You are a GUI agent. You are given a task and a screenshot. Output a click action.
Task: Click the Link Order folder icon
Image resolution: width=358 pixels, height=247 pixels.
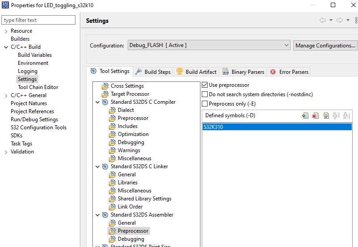point(112,207)
